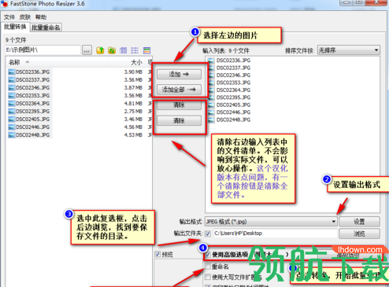Viewport: 389px width, 287px height.
Task: Toggle the 预览 checkbox
Action: coord(157,254)
